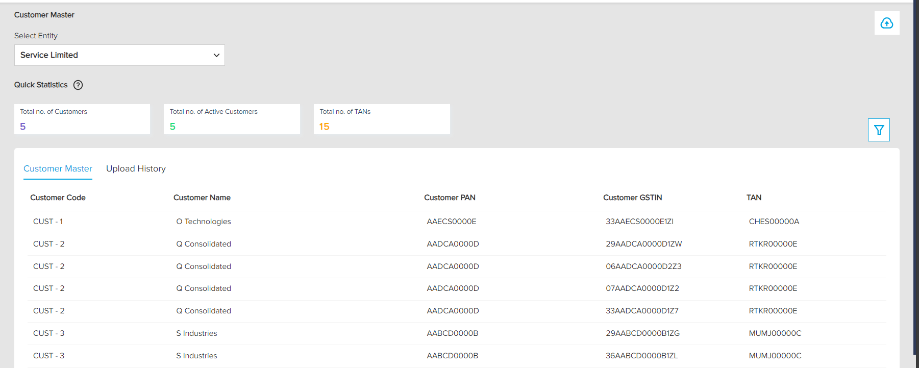Click the Customer Name column header
The height and width of the screenshot is (368, 919).
click(x=202, y=198)
